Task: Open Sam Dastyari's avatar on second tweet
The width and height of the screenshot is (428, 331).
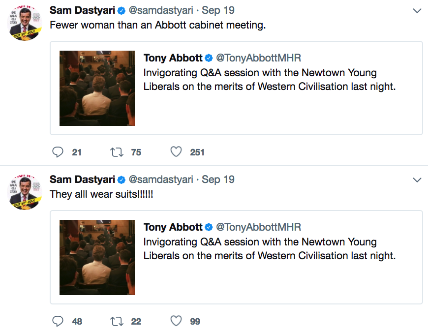Action: point(25,192)
